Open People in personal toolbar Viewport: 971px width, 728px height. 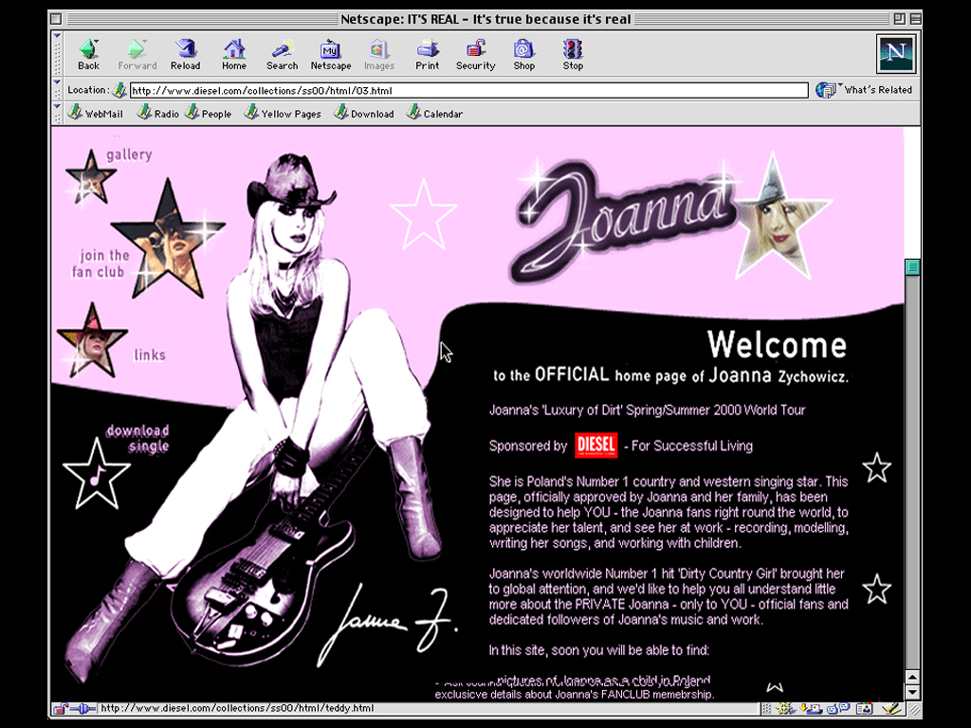coord(208,114)
